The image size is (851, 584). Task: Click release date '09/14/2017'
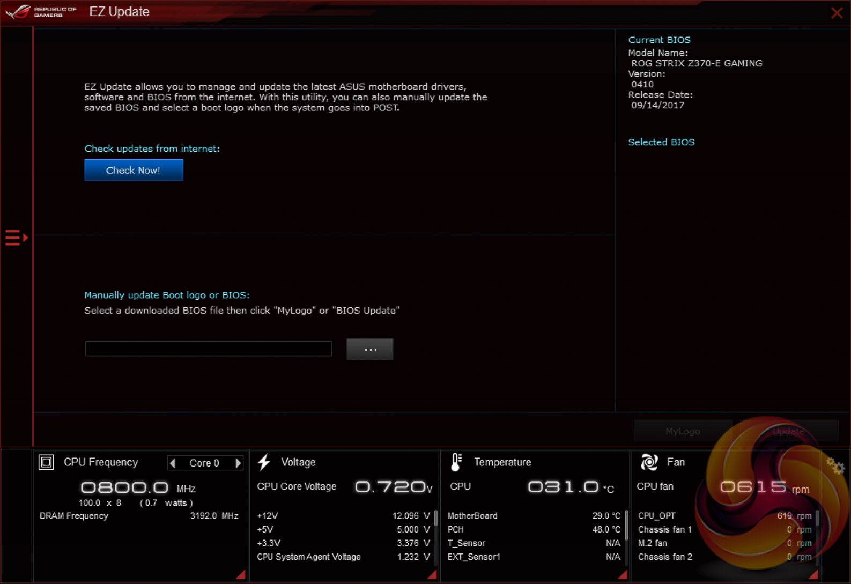[657, 105]
